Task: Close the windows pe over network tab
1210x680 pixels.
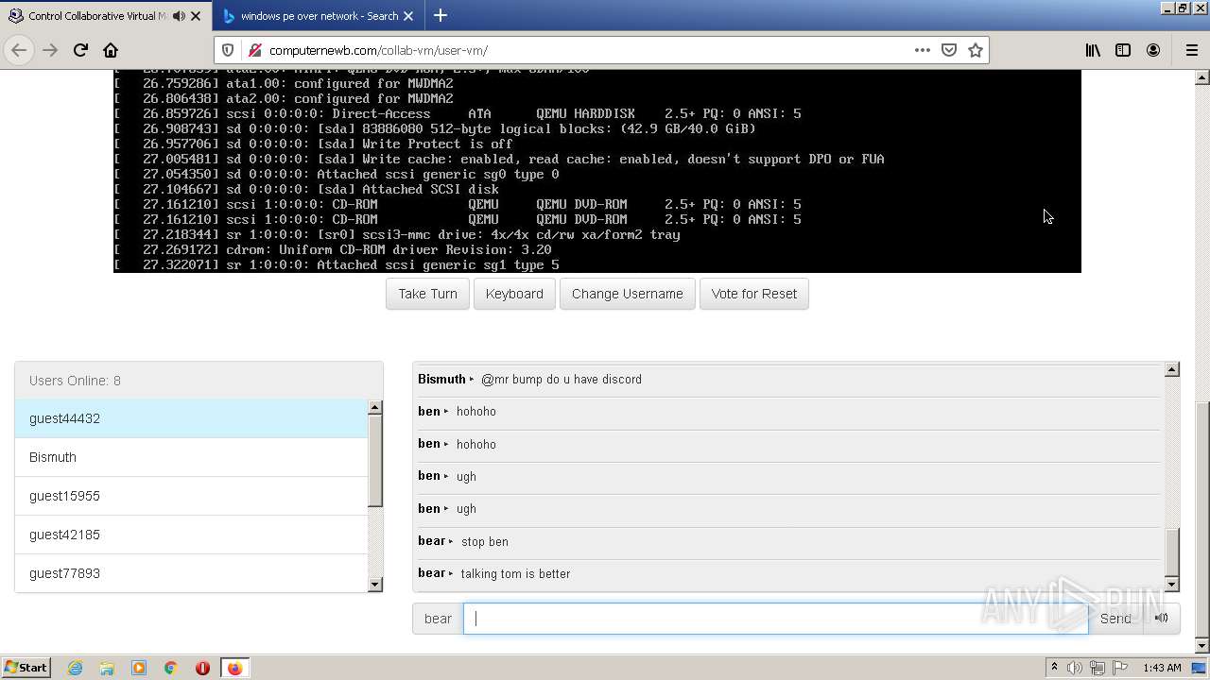Action: tap(408, 16)
